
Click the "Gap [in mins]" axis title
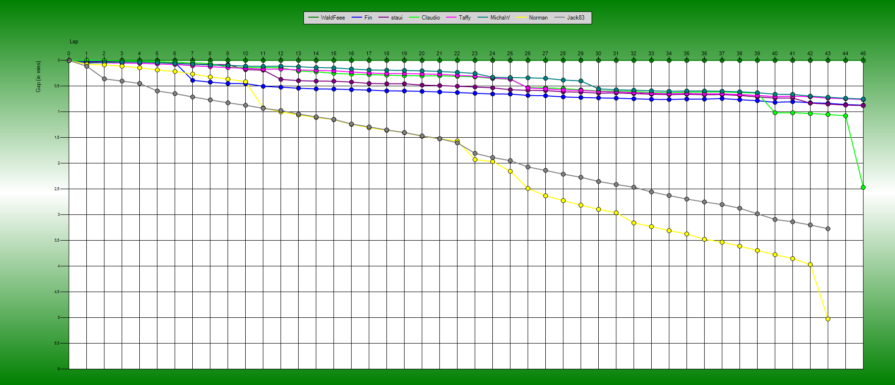(x=38, y=76)
